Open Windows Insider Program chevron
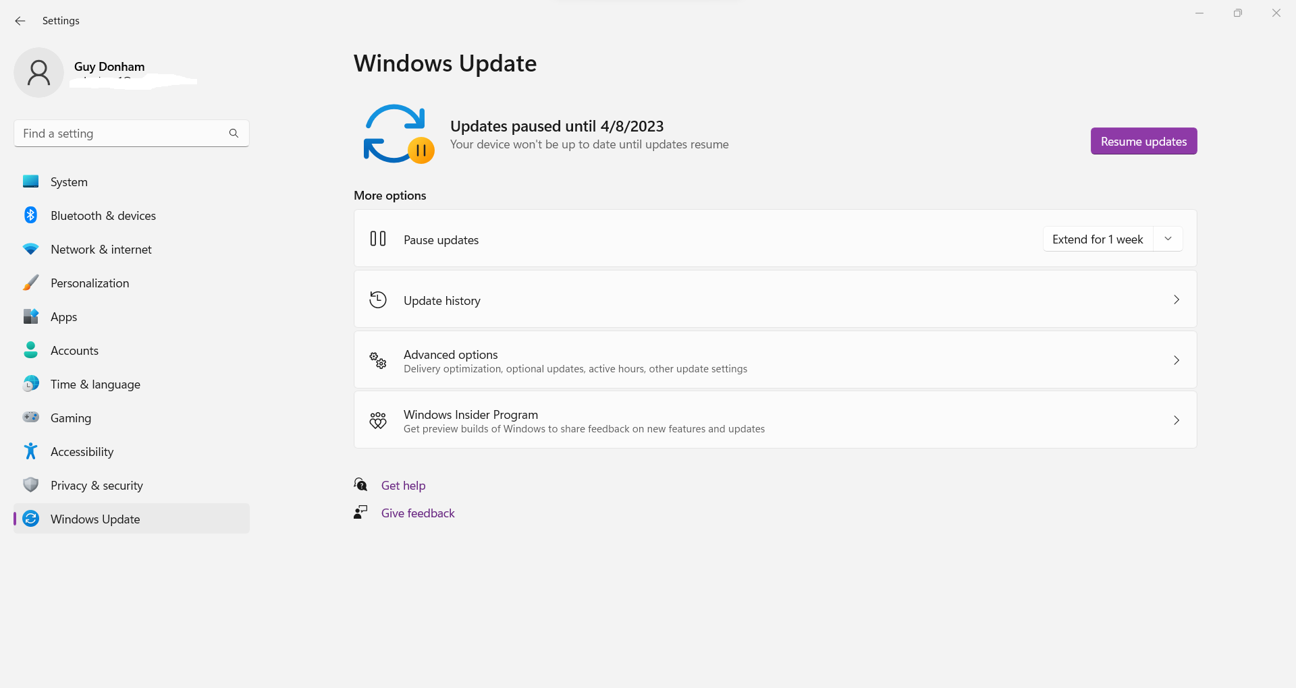1296x688 pixels. click(x=1176, y=420)
